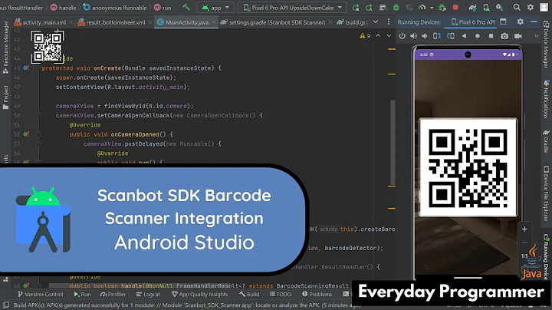Open Notifications panel on right edge

[546, 99]
